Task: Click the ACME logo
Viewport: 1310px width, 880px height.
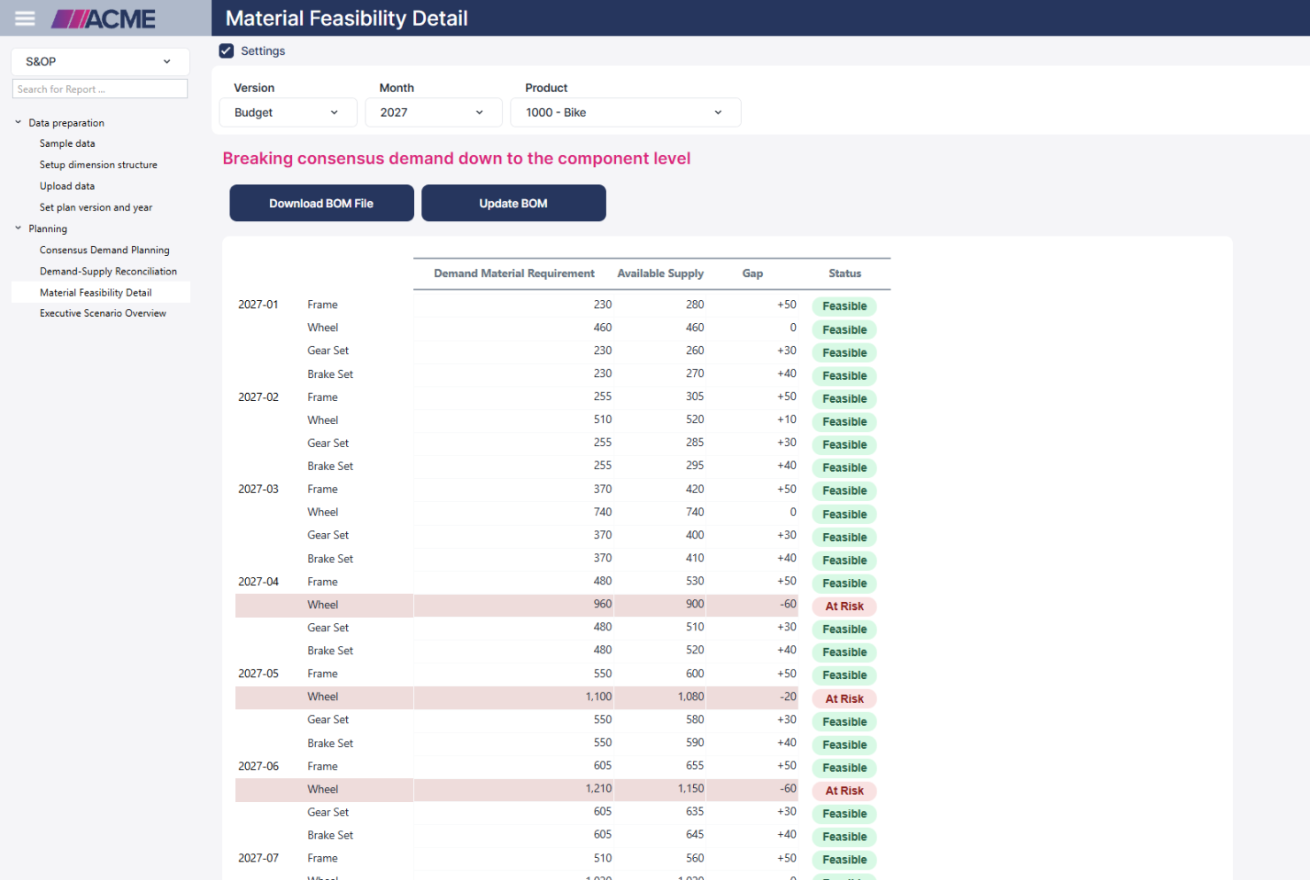Action: pos(104,19)
